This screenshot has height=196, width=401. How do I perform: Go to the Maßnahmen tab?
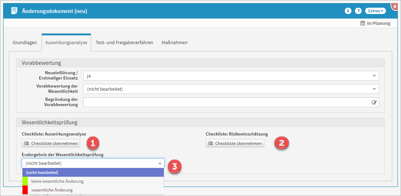click(x=174, y=43)
